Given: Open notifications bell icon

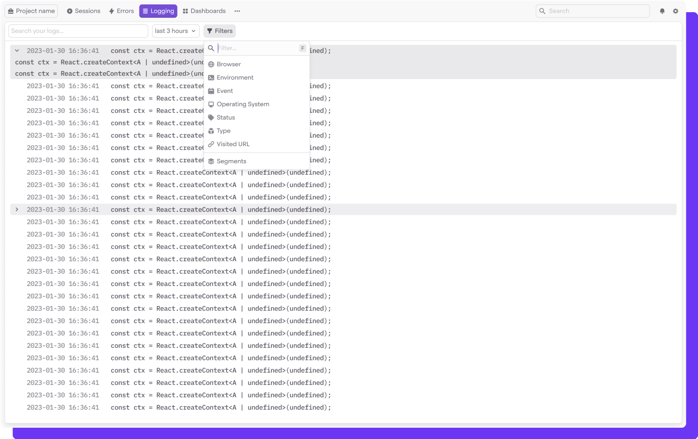Looking at the screenshot, I should click(662, 11).
